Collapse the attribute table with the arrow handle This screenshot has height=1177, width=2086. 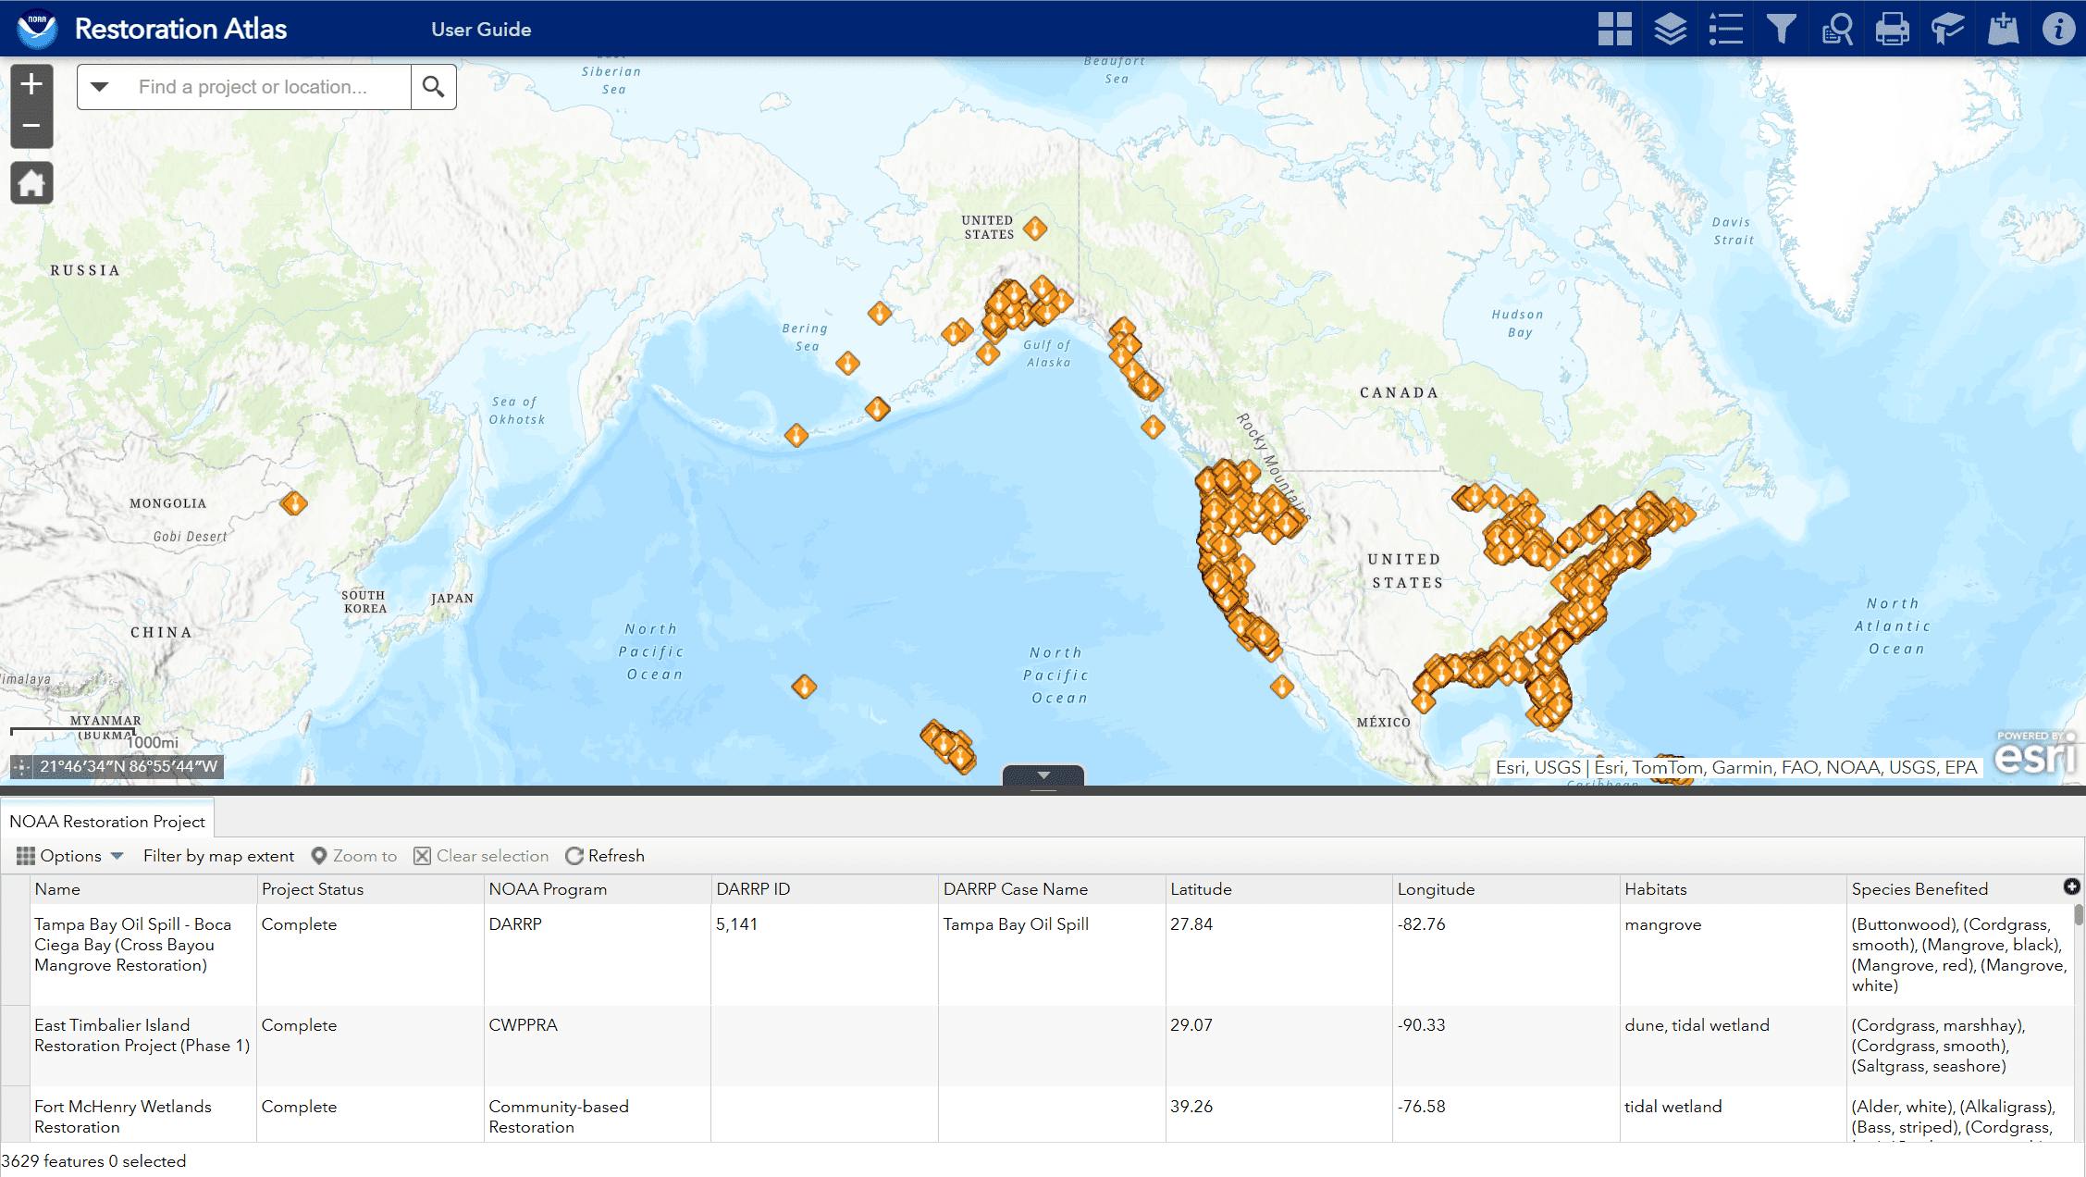[x=1043, y=776]
